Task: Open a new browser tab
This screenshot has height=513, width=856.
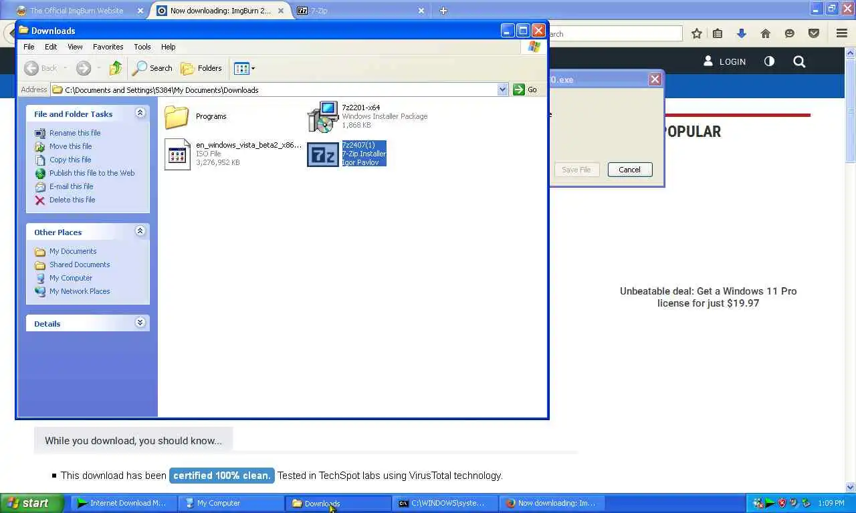Action: pos(443,11)
